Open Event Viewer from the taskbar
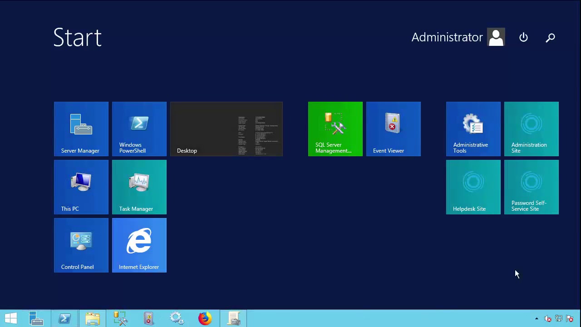This screenshot has width=581, height=327. click(149, 318)
